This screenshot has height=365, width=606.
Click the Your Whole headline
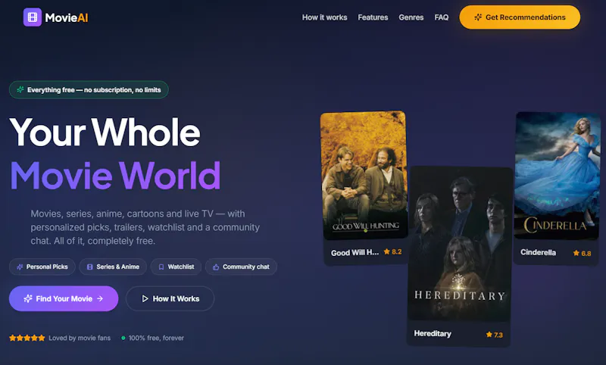105,133
